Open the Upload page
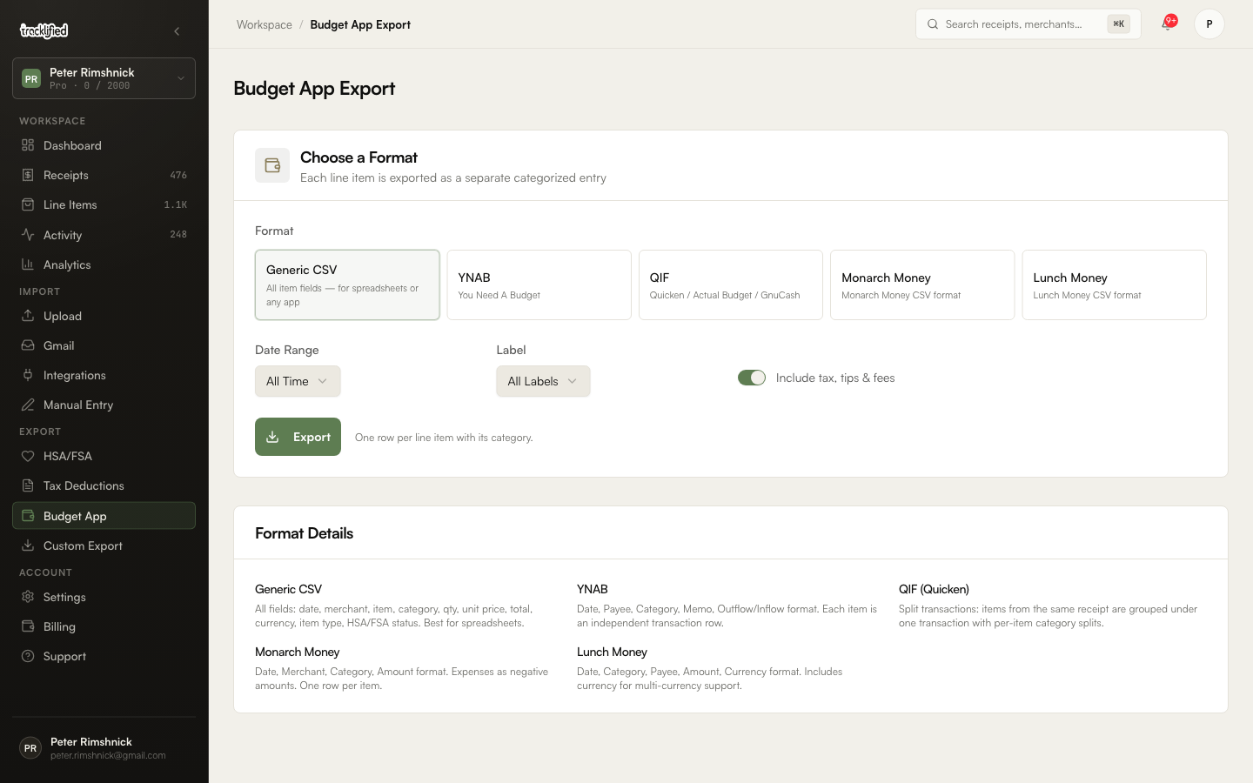 [x=104, y=316]
